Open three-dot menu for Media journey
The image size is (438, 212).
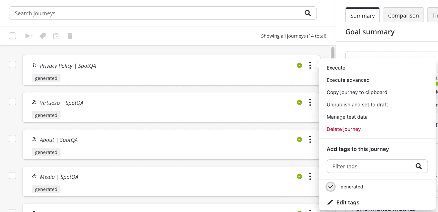pyautogui.click(x=310, y=176)
